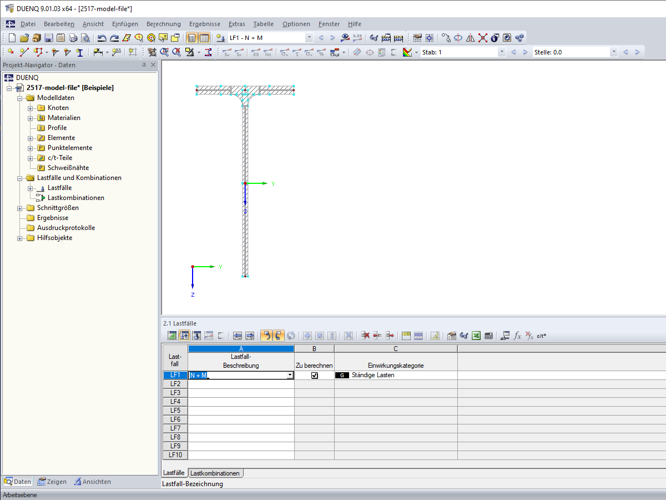Expand the Hilfsobjekte tree node

coord(20,238)
